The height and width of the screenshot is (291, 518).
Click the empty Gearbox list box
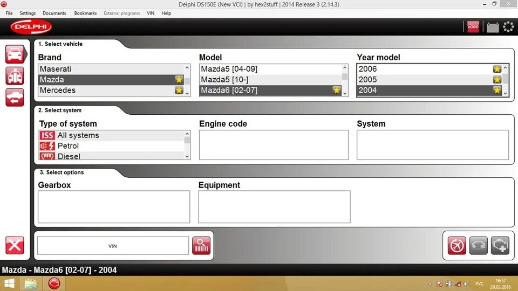pyautogui.click(x=114, y=206)
